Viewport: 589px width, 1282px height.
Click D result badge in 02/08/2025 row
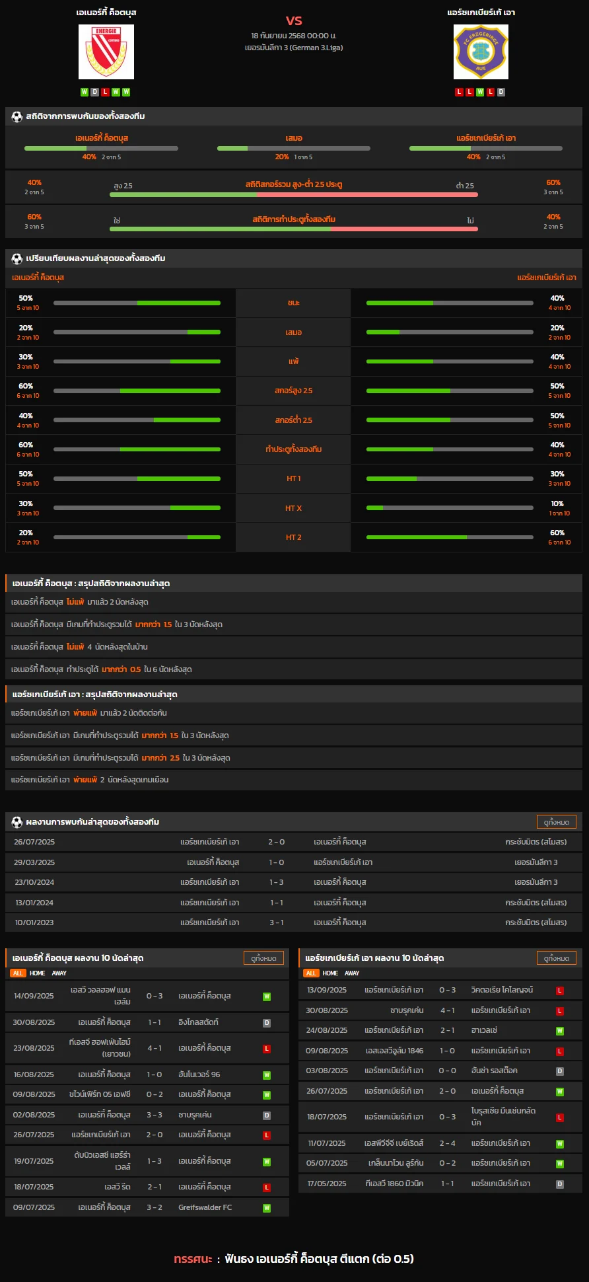[267, 1115]
